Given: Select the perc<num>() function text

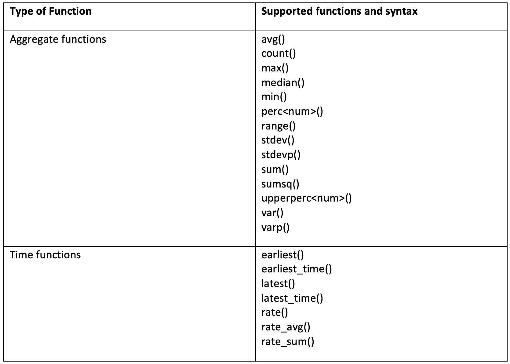Looking at the screenshot, I should pos(292,111).
